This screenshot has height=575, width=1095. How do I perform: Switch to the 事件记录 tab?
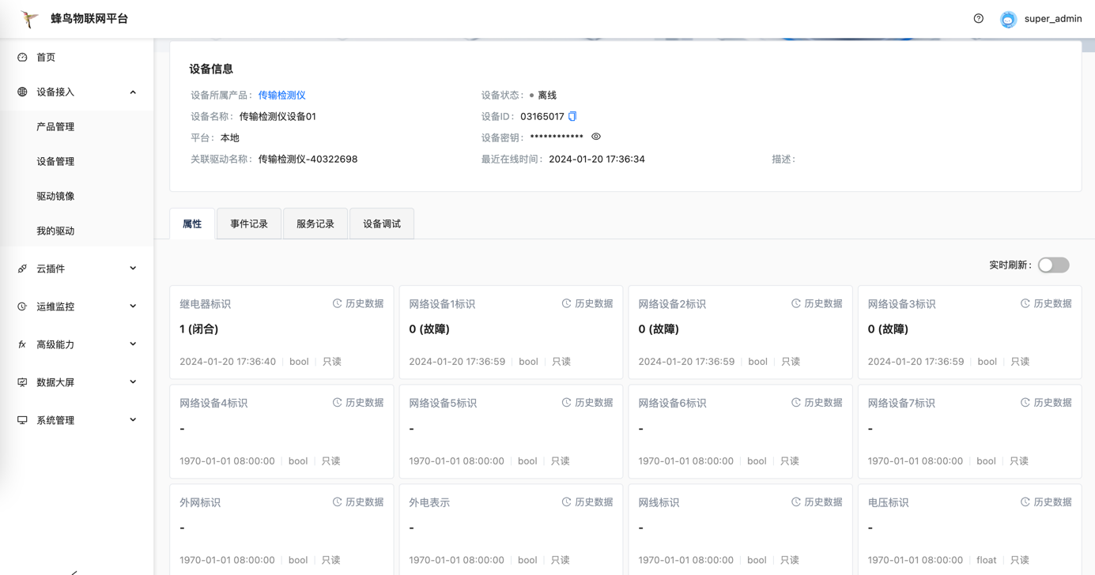249,224
